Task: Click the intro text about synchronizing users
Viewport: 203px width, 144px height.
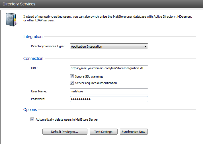Action: click(x=108, y=19)
